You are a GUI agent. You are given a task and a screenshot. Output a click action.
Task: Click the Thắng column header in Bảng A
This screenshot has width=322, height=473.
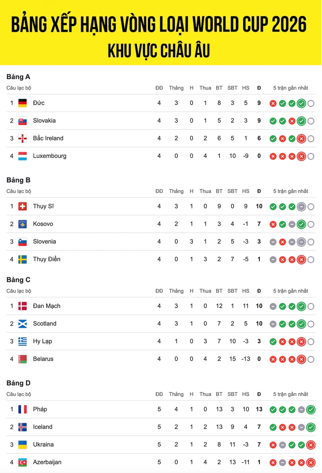[176, 88]
